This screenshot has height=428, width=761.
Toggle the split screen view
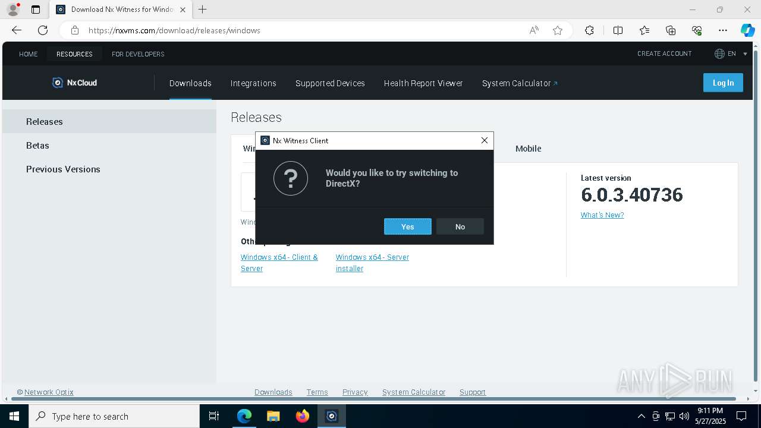click(618, 30)
